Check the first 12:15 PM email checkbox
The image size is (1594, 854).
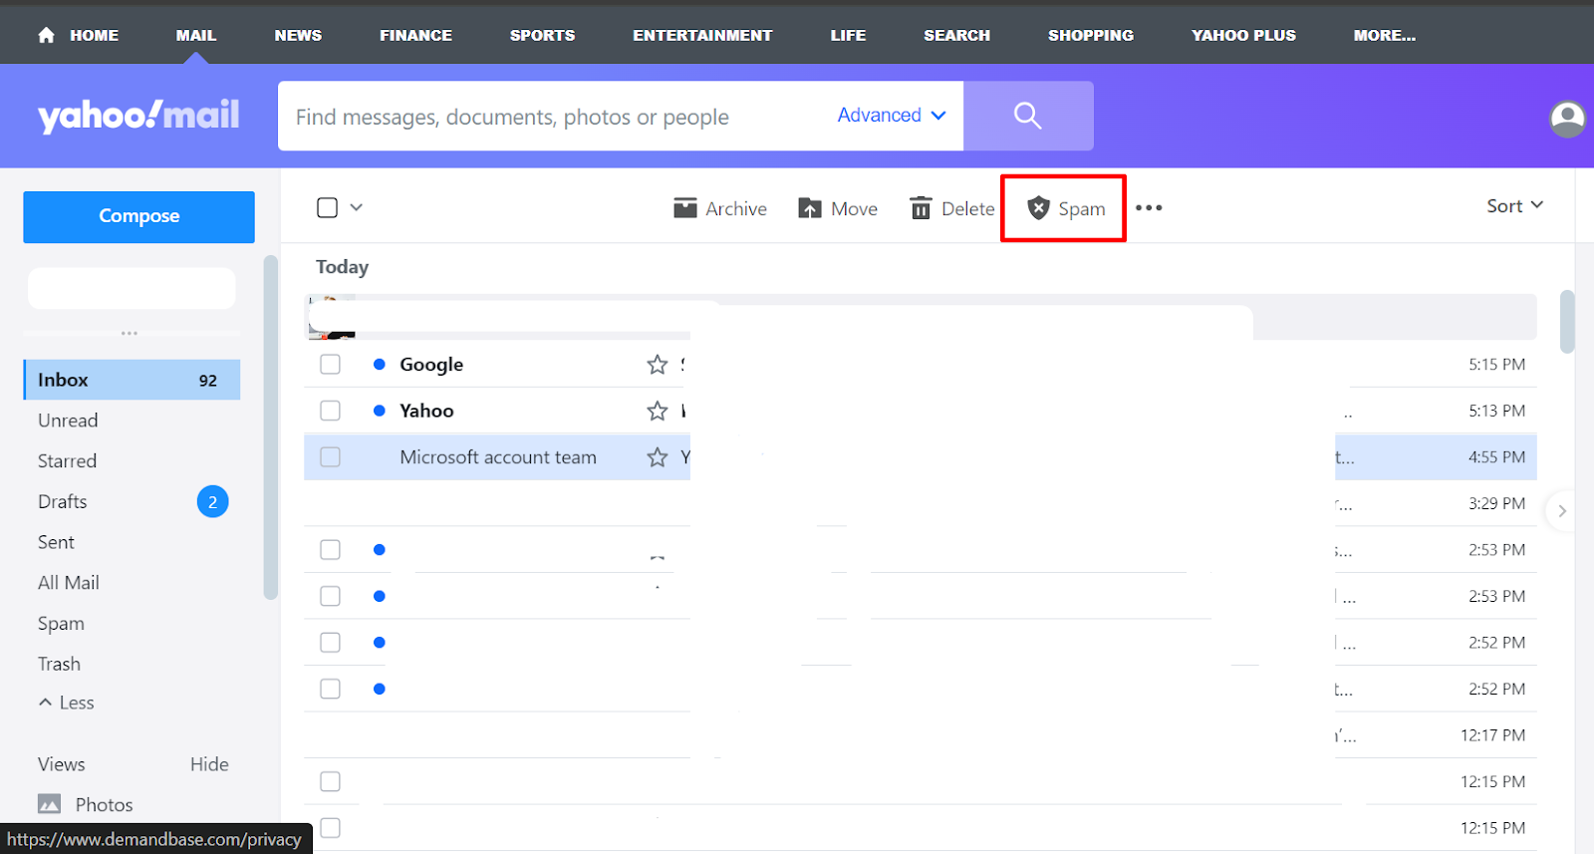click(x=330, y=781)
